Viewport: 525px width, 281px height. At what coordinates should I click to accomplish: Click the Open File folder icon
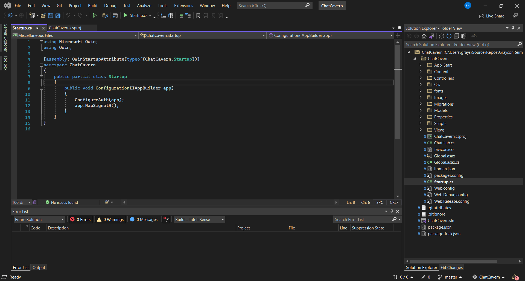(x=43, y=16)
